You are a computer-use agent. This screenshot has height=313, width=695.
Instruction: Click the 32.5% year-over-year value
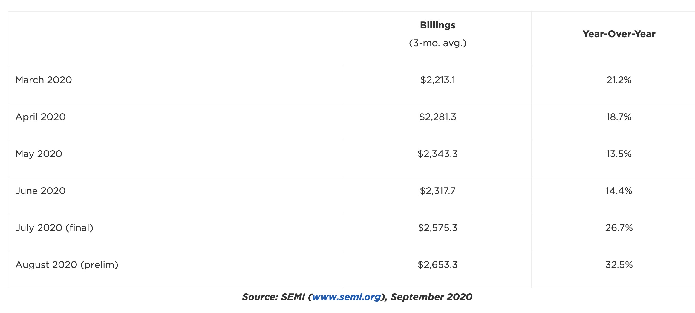619,265
